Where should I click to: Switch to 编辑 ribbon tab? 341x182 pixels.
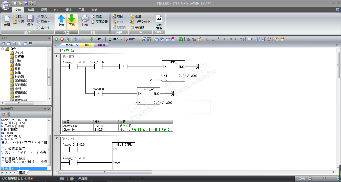point(31,10)
